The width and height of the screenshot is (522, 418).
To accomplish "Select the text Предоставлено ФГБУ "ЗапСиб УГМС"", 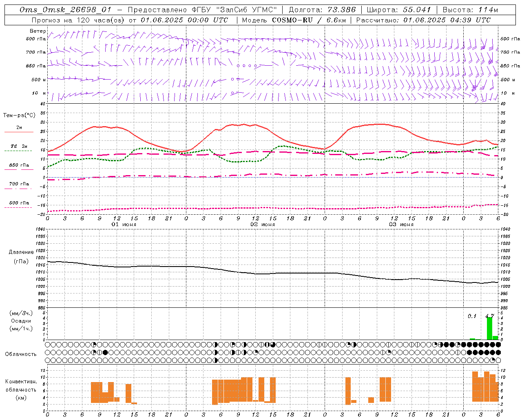I will click(x=202, y=10).
